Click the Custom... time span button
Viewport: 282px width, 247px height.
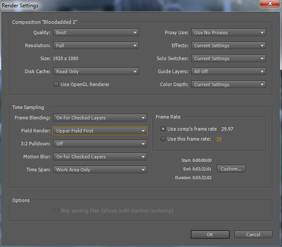pos(231,169)
